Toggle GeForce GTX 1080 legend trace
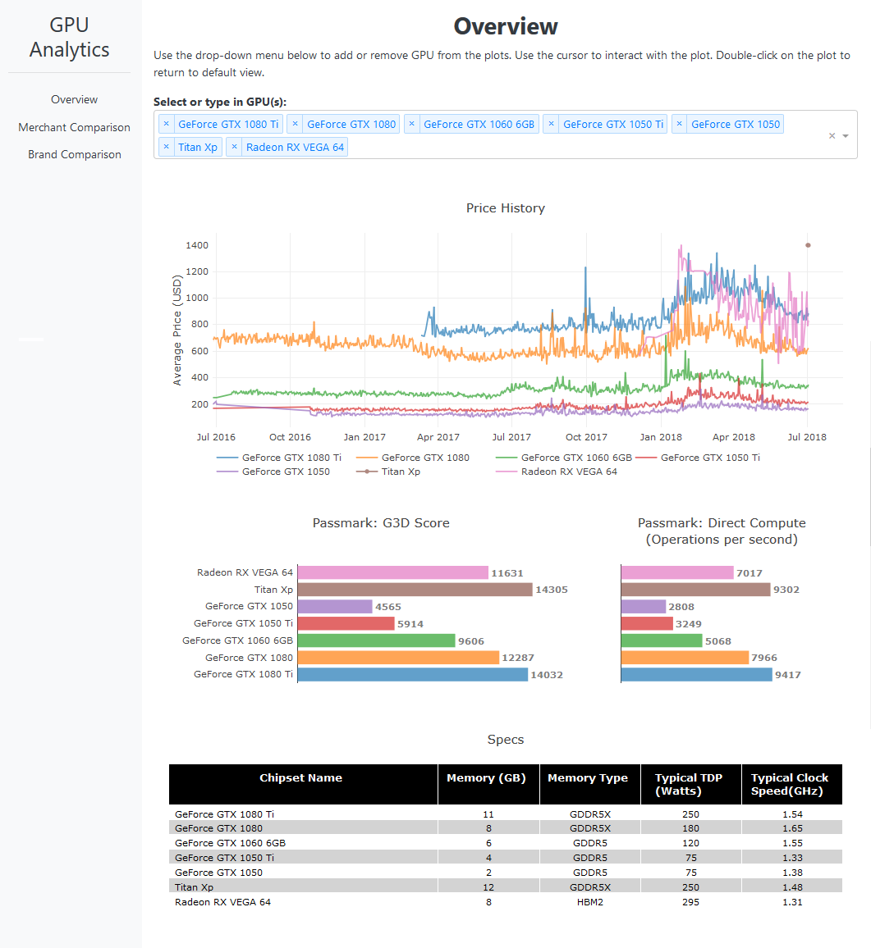The image size is (871, 948). pos(413,458)
